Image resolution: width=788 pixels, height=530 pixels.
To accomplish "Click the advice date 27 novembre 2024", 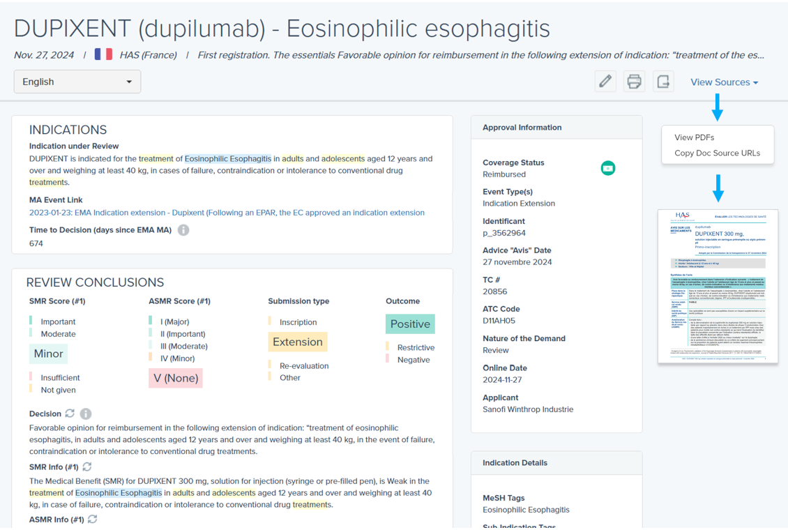I will click(x=517, y=262).
